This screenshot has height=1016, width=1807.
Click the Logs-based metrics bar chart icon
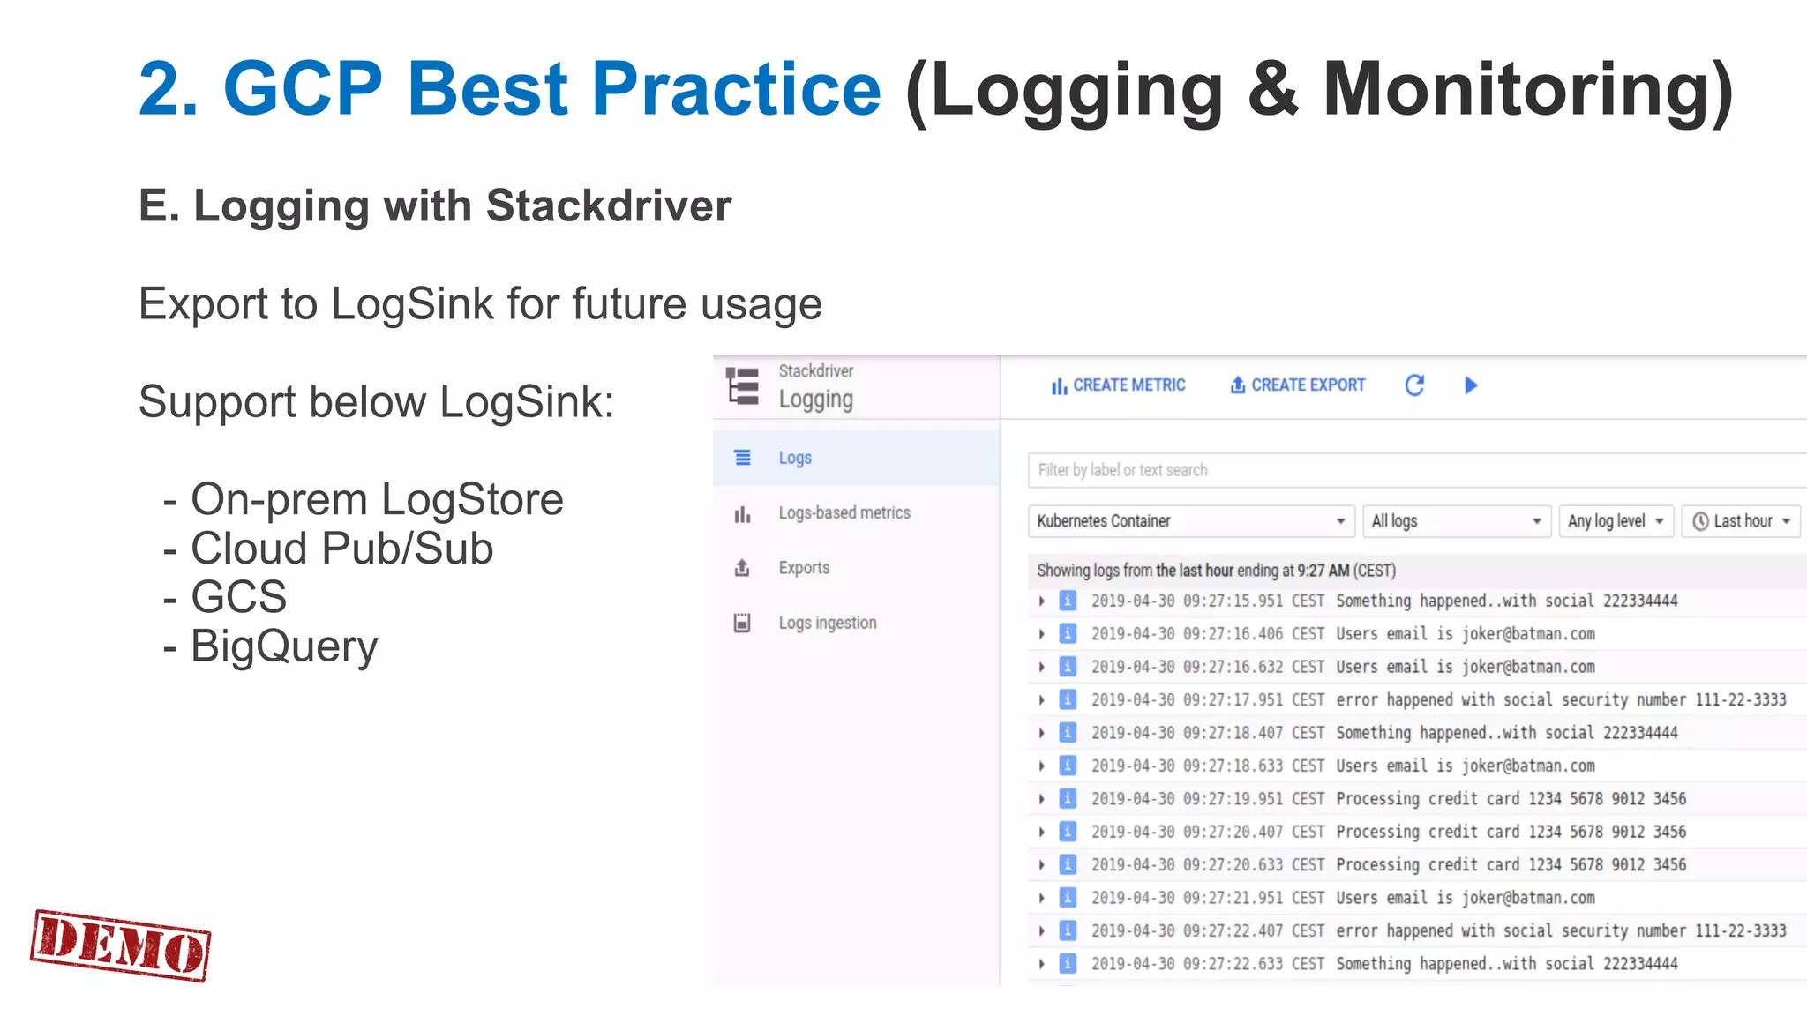pyautogui.click(x=743, y=514)
